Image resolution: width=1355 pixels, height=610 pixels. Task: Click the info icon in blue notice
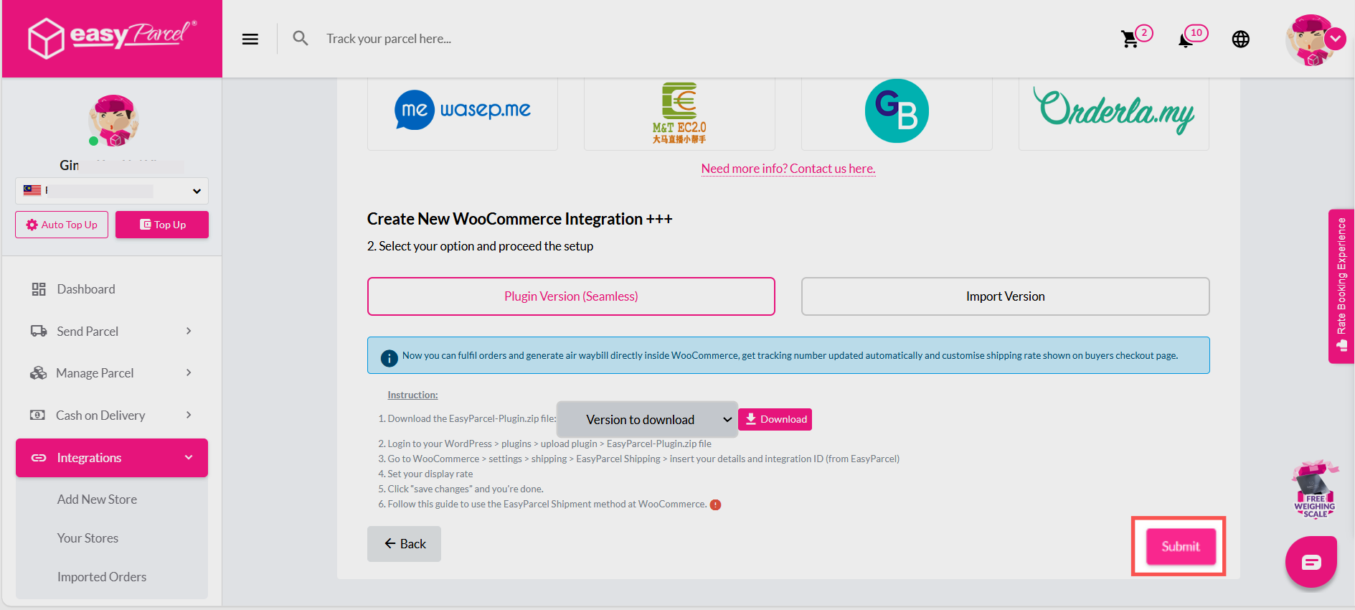pos(389,357)
